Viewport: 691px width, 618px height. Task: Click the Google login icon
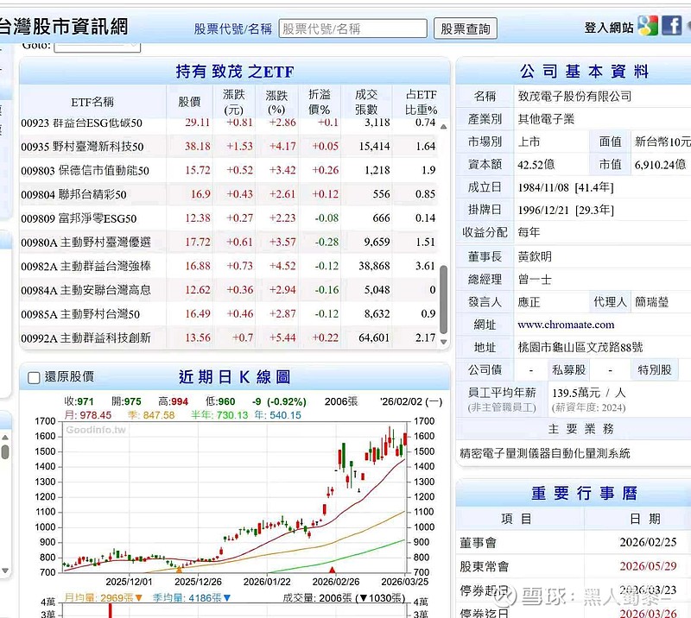point(648,26)
